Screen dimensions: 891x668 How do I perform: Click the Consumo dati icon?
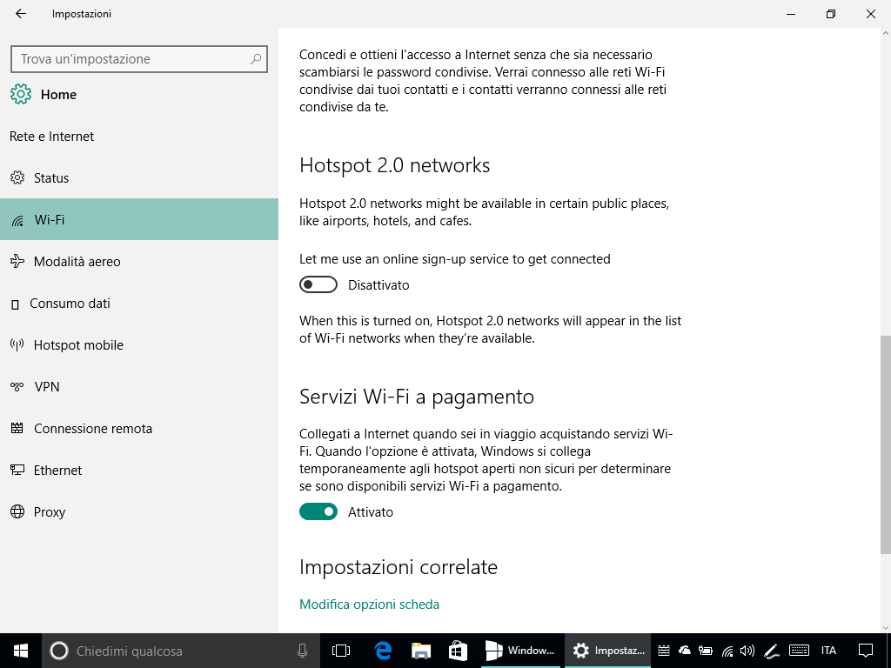click(16, 304)
